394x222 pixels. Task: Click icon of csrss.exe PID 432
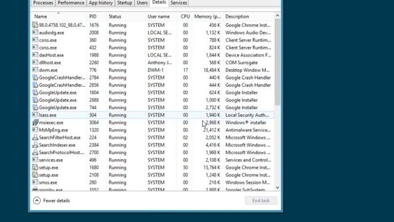pos(35,47)
